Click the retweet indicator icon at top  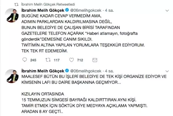pos(16,4)
